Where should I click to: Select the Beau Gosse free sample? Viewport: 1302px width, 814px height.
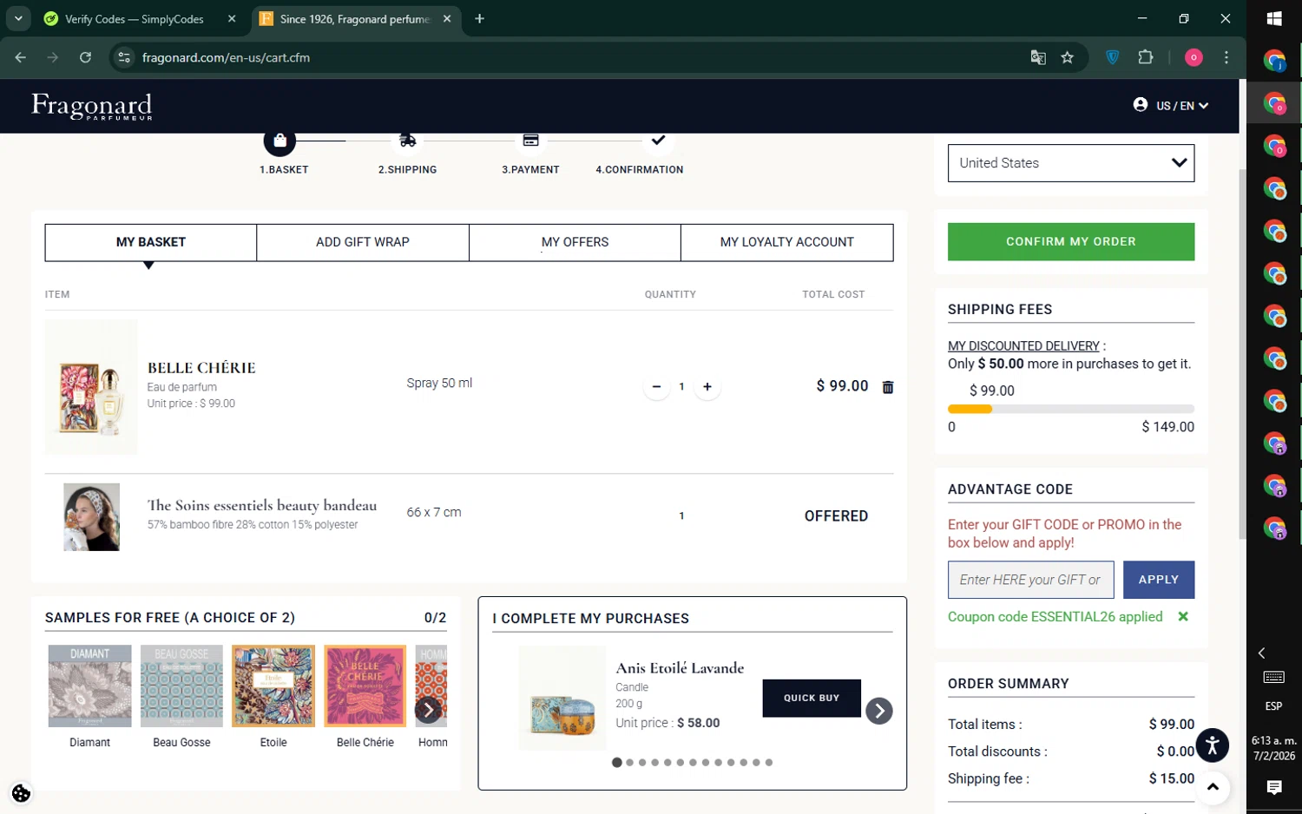click(x=181, y=686)
